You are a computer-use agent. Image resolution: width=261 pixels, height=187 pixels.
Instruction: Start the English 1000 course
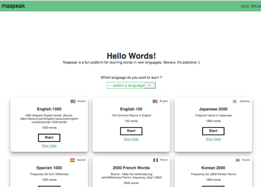49,138
